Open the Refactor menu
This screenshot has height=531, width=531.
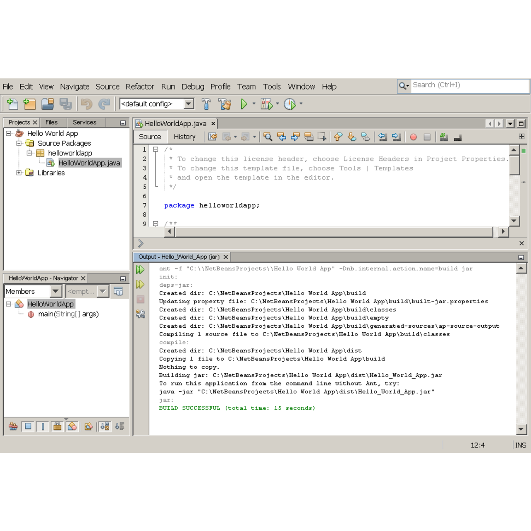coord(140,86)
